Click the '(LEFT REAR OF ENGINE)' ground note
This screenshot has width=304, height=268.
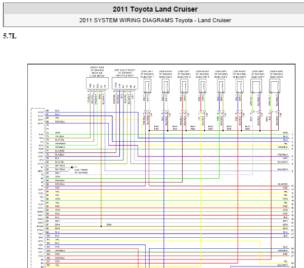pyautogui.click(x=81, y=171)
